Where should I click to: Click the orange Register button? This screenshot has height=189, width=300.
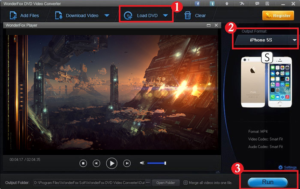pyautogui.click(x=278, y=15)
